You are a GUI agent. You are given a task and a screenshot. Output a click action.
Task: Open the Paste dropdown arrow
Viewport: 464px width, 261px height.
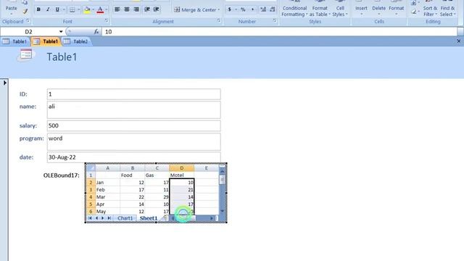click(x=12, y=14)
